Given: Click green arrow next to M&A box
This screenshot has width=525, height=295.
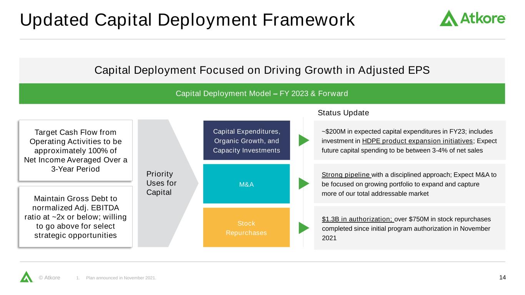Looking at the screenshot, I should (304, 184).
